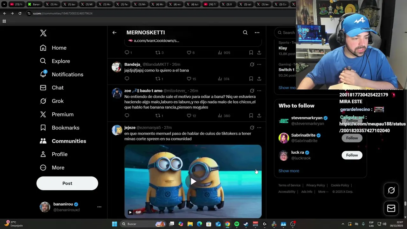Go to Home in the sidebar
Image resolution: width=407 pixels, height=229 pixels.
tap(53, 48)
